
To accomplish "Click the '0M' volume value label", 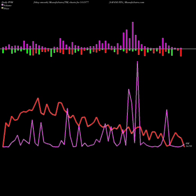I will (x=187, y=143).
